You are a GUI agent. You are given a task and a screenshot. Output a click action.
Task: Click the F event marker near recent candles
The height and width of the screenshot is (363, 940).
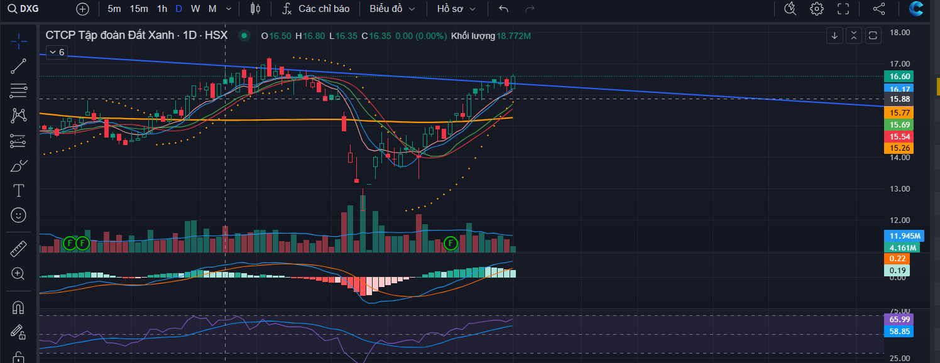451,243
